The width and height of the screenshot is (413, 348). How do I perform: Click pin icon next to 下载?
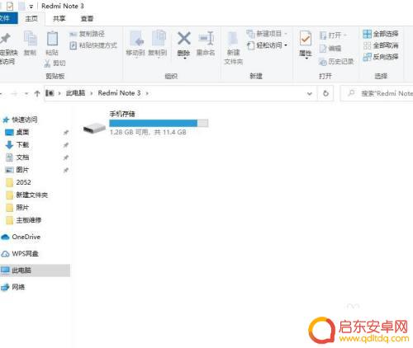(x=66, y=145)
